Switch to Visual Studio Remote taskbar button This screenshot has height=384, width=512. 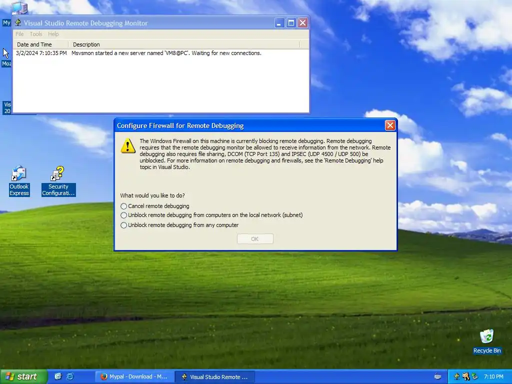point(214,377)
